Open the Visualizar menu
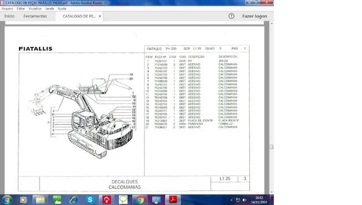362x205 pixels. [x=35, y=8]
